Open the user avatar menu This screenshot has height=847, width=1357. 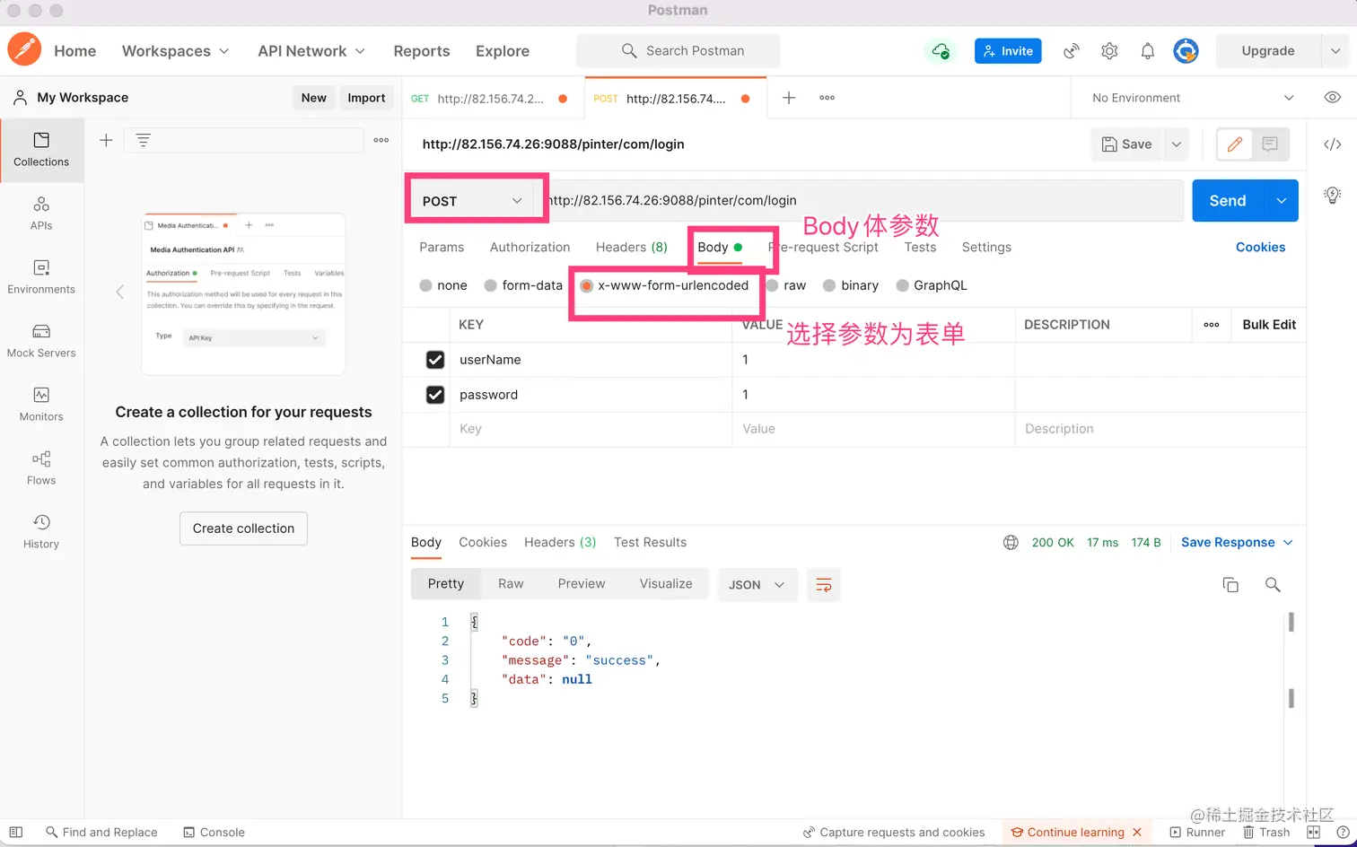click(x=1186, y=51)
